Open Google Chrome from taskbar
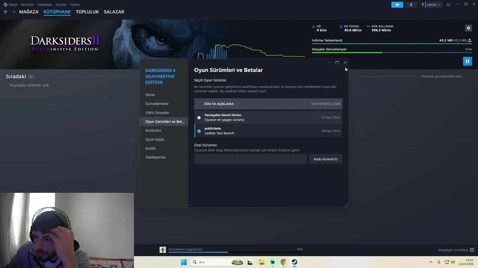This screenshot has height=268, width=478. pos(283,262)
